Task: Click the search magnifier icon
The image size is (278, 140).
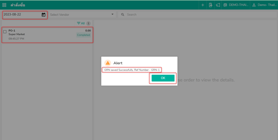Action: pyautogui.click(x=123, y=15)
